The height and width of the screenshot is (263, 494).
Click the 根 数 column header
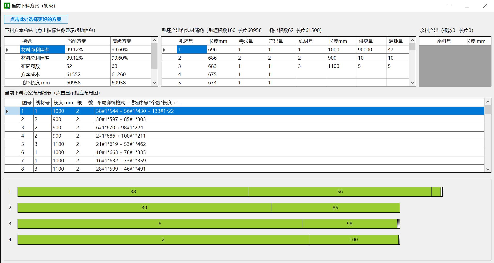[x=85, y=102]
